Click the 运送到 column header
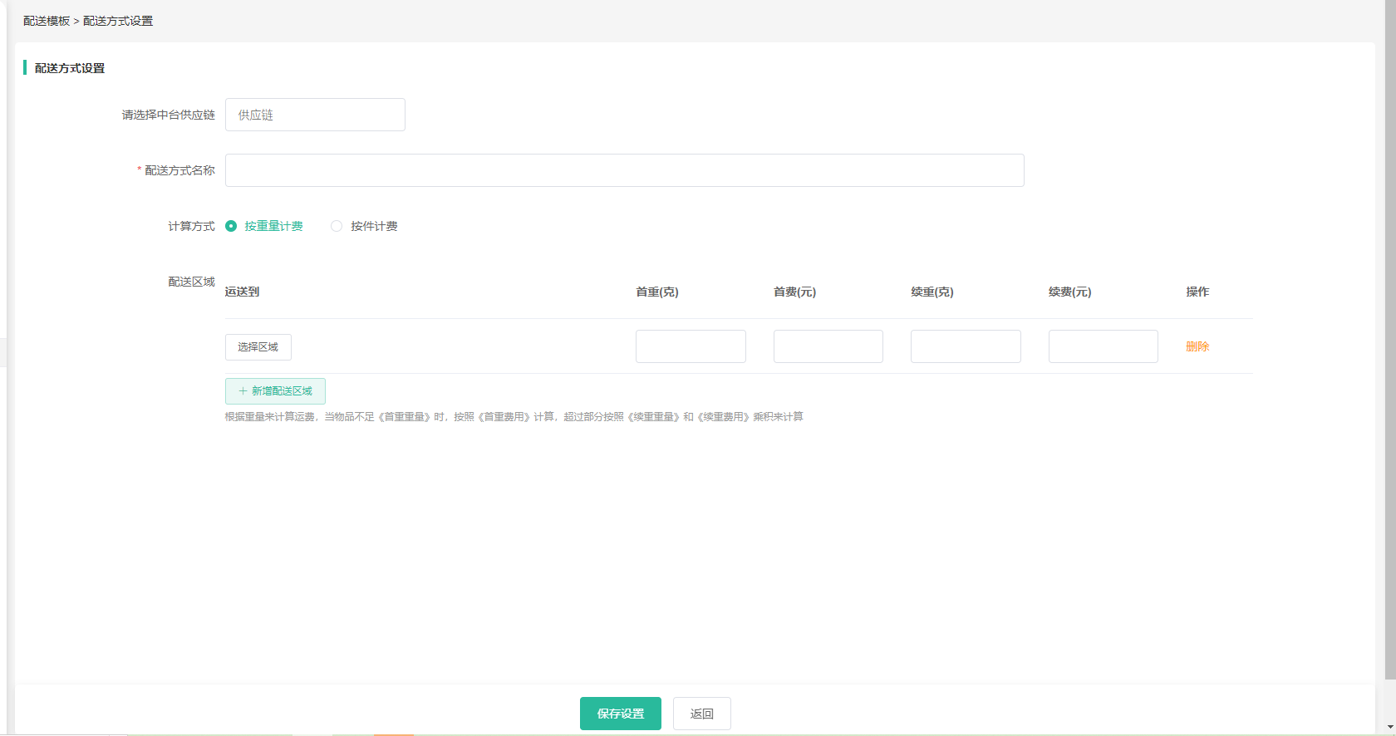This screenshot has height=736, width=1396. pos(242,292)
